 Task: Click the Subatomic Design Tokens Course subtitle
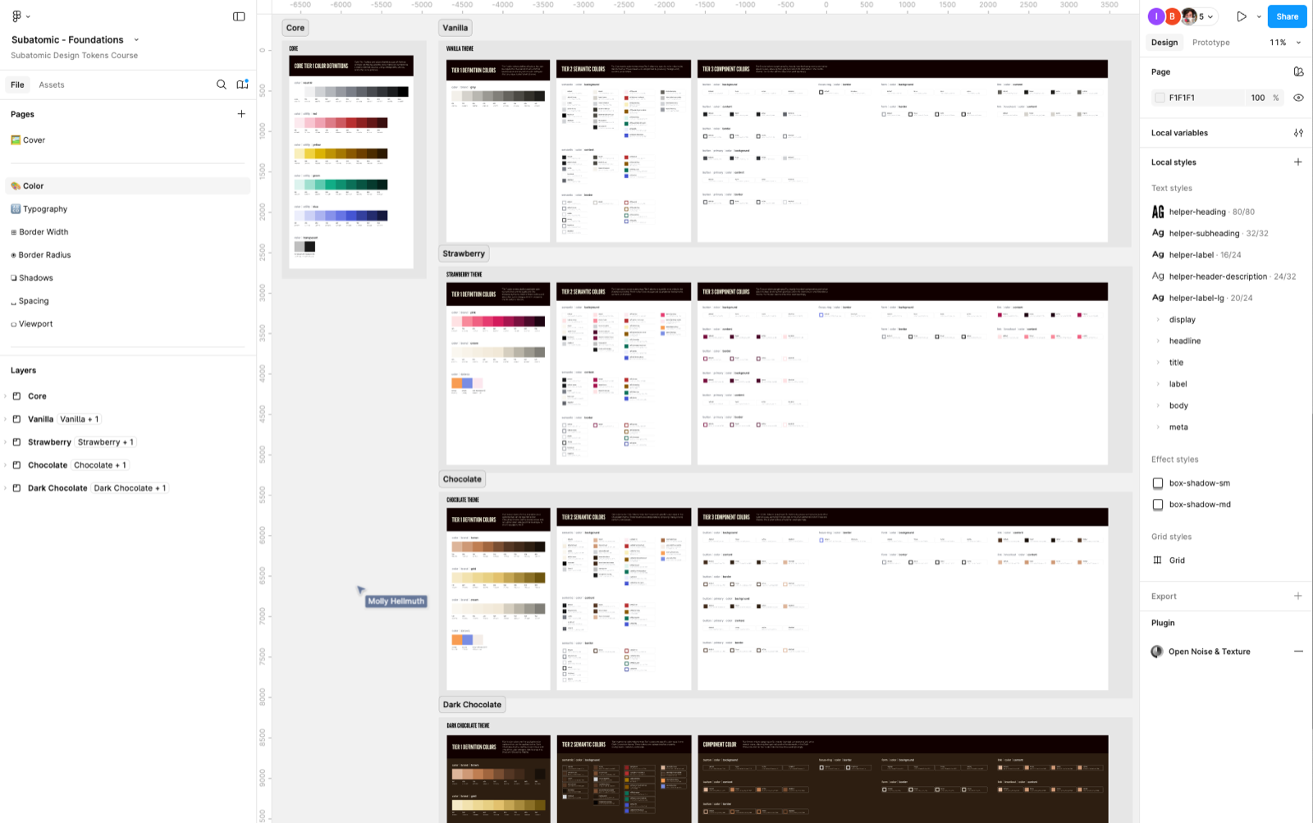click(74, 56)
